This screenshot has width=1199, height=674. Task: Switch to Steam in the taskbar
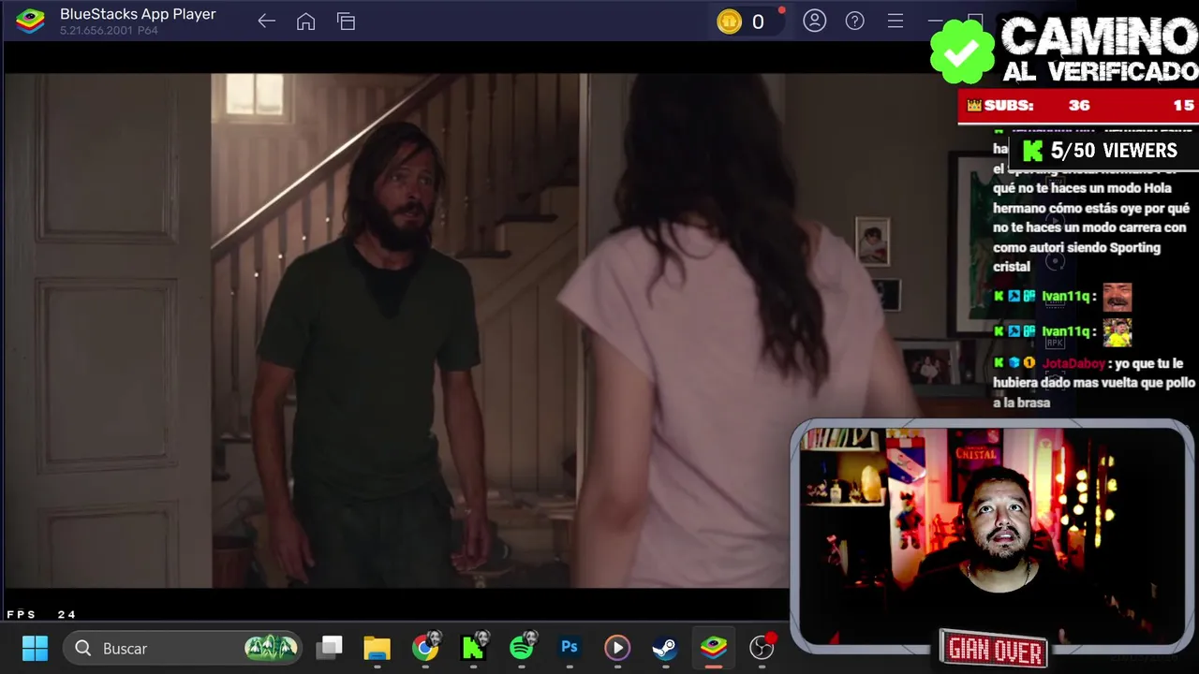click(x=665, y=648)
